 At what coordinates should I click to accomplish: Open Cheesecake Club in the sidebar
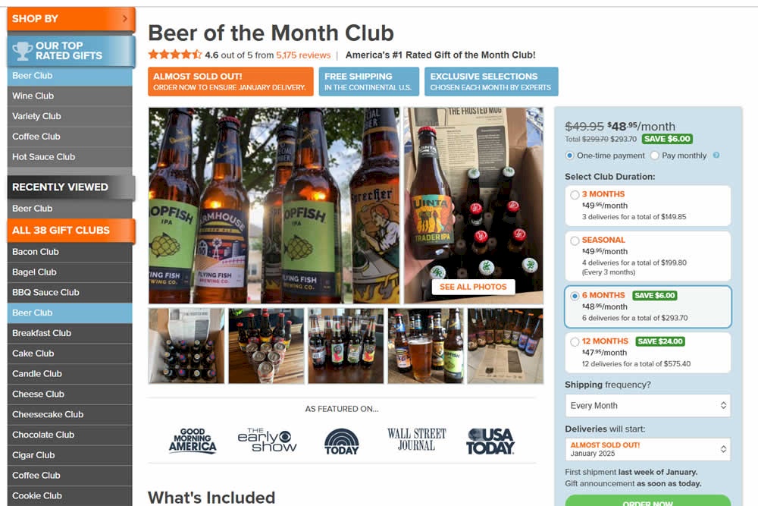point(70,414)
